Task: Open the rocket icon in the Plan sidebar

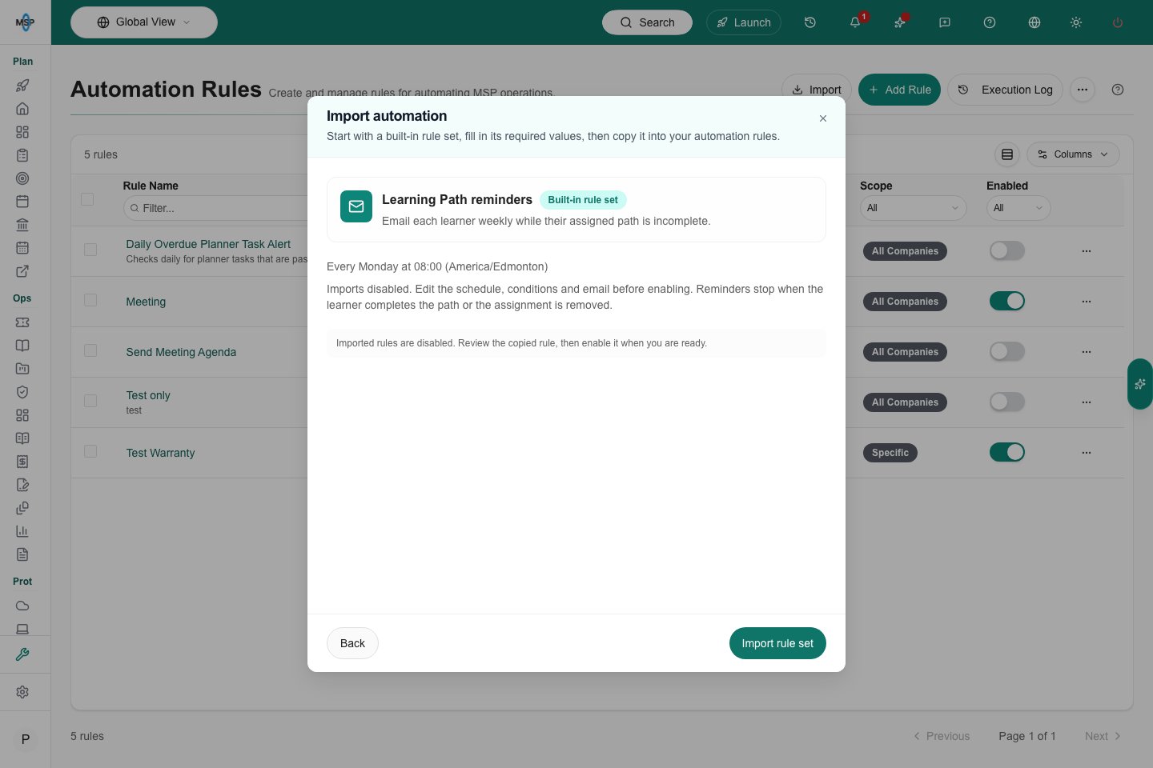Action: 22,86
